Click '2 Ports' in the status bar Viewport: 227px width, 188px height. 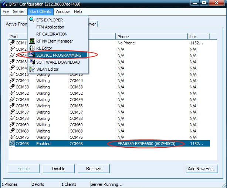(38, 184)
